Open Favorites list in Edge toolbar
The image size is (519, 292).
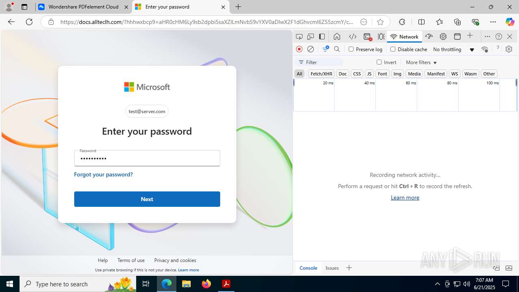point(440,22)
